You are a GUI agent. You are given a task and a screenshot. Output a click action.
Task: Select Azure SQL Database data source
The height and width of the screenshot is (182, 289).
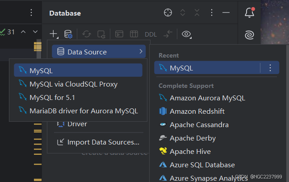pos(217,165)
